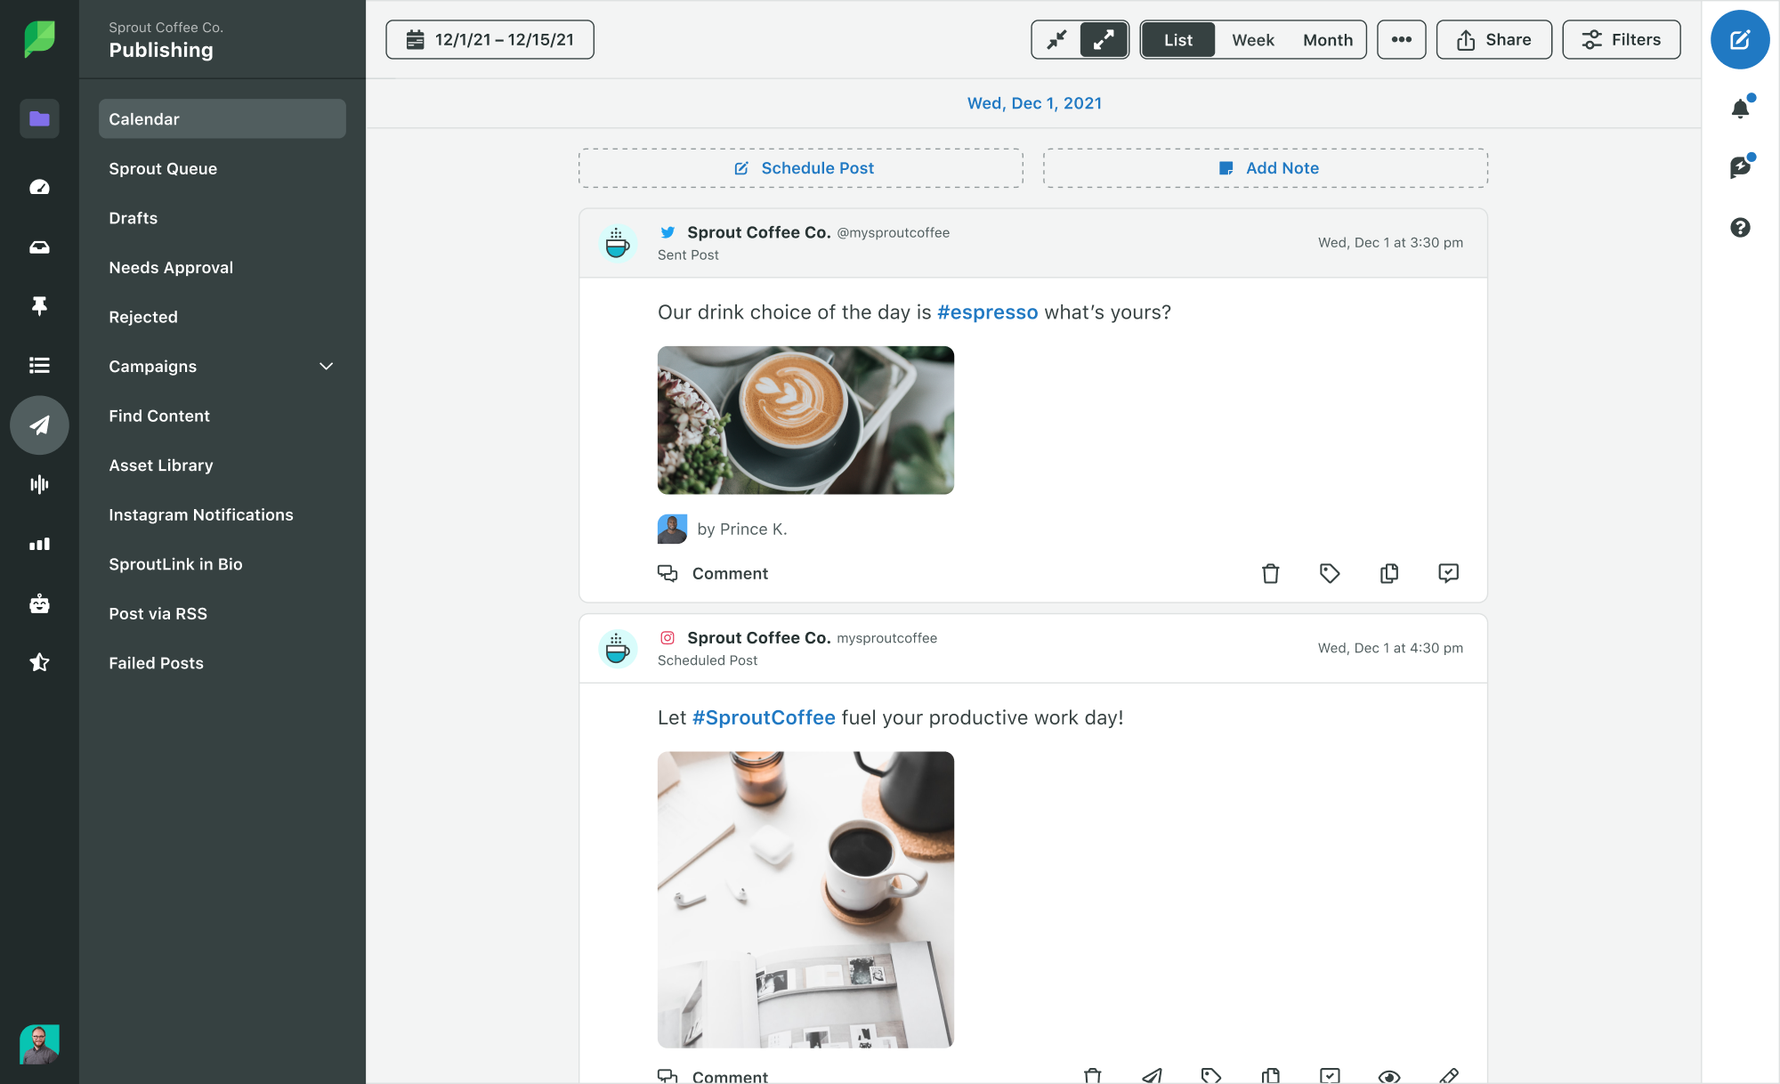Open the Listening waveform icon in sidebar
Image resolution: width=1780 pixels, height=1084 pixels.
[39, 484]
